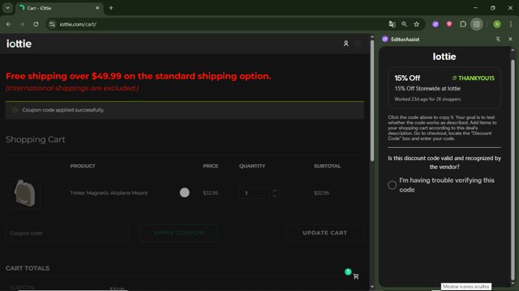
Task: Copy the THANKYOU15 coupon code
Action: 474,78
